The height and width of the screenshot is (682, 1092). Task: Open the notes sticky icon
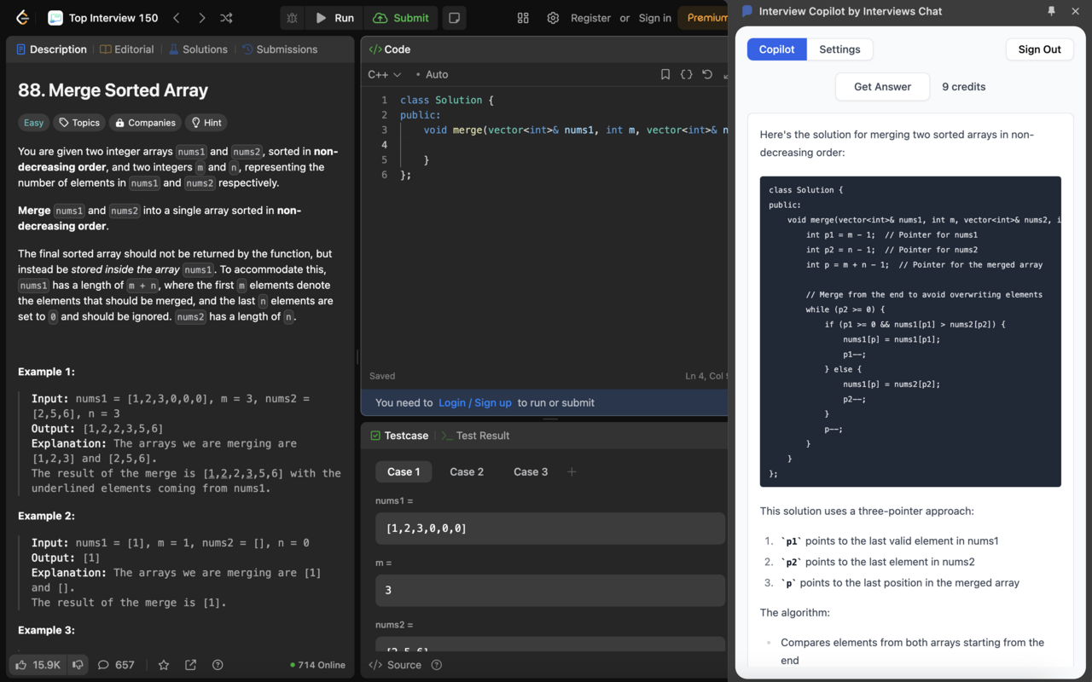(455, 18)
